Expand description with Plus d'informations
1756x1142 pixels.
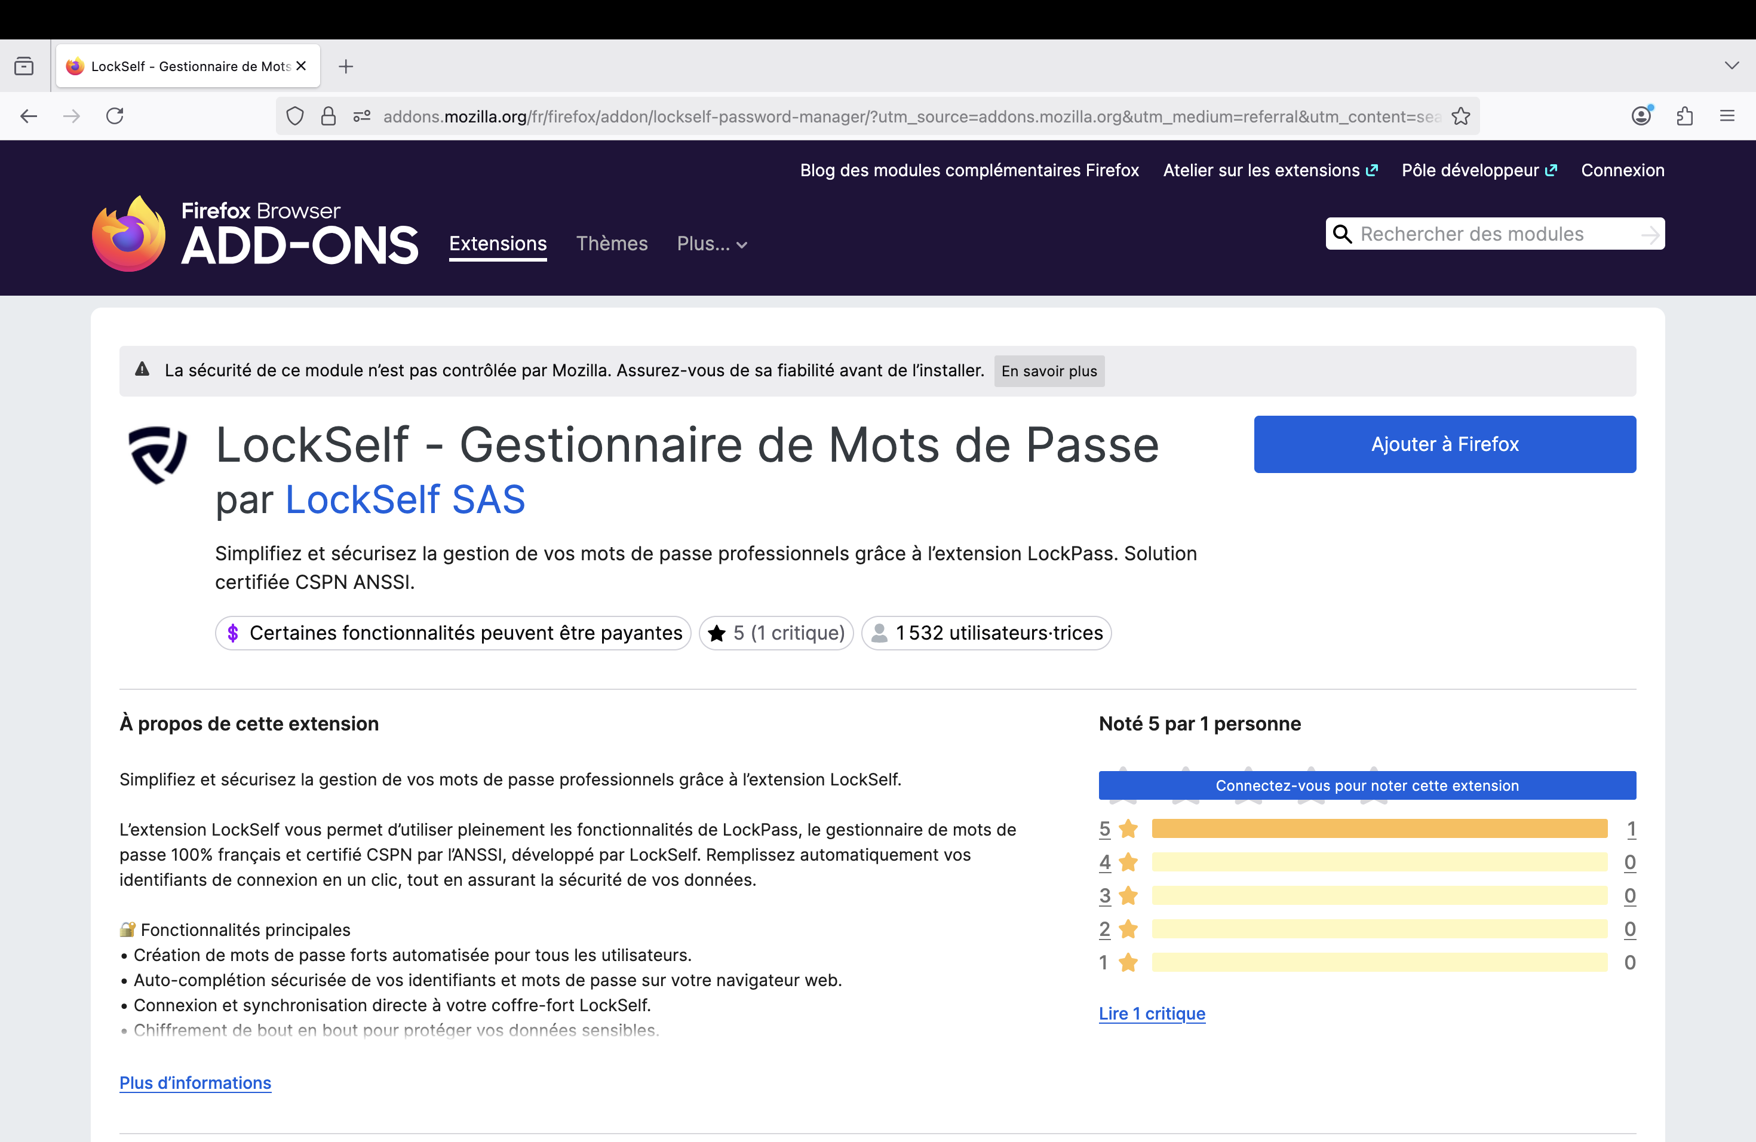195,1083
